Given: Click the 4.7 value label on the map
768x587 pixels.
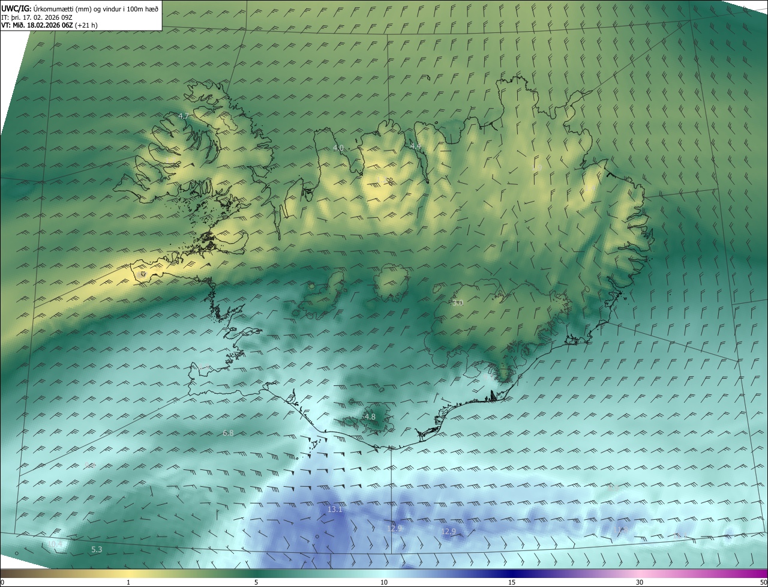Looking at the screenshot, I should pyautogui.click(x=184, y=116).
